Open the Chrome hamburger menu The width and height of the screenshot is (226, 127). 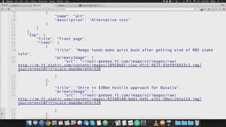[224, 9]
